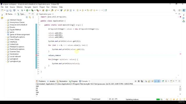Select the Application.java editor tab
Screen dimensions: 186x104
point(45,14)
